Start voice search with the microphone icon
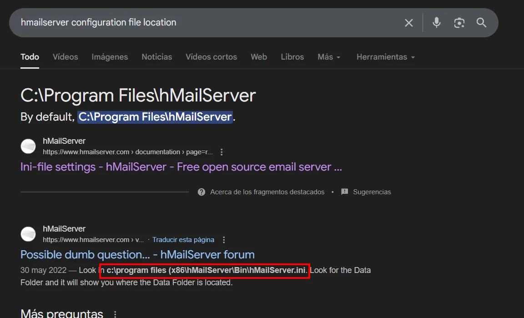Image resolution: width=524 pixels, height=318 pixels. pyautogui.click(x=437, y=22)
